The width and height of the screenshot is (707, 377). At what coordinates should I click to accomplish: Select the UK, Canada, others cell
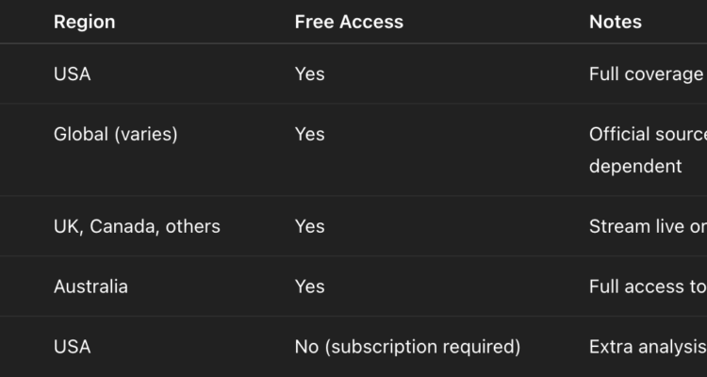tap(137, 226)
